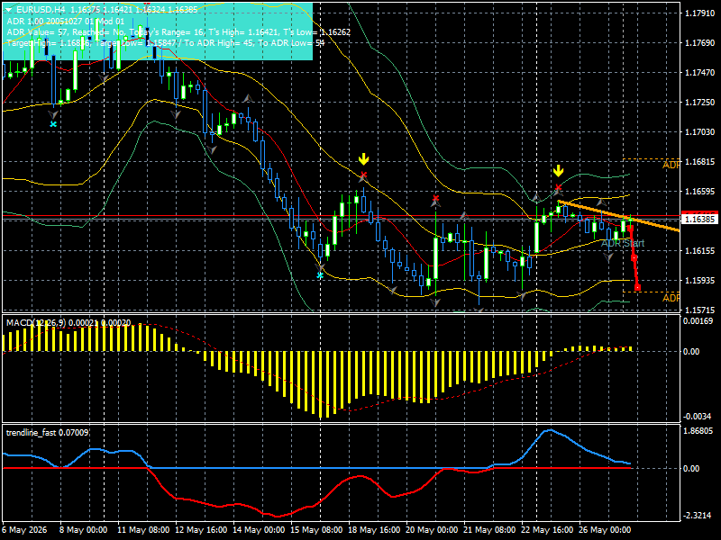Click the bottom square handle of the red projection line

coord(638,288)
